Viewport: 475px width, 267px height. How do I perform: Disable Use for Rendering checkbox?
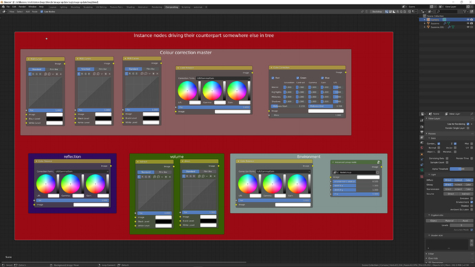tap(468, 124)
